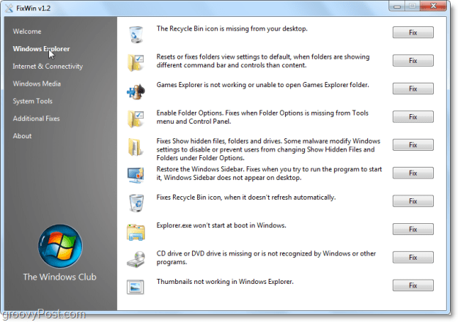Click the 'CD drive or DVD drive is missing' text
The height and width of the screenshot is (322, 458).
coord(266,258)
